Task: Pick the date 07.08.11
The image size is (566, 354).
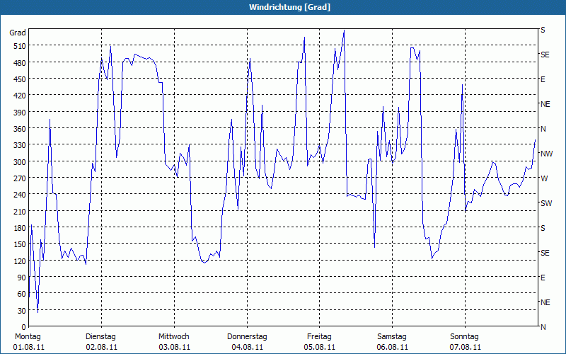Action: click(466, 348)
